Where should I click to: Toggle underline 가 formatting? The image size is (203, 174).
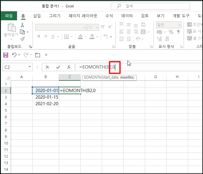53,37
